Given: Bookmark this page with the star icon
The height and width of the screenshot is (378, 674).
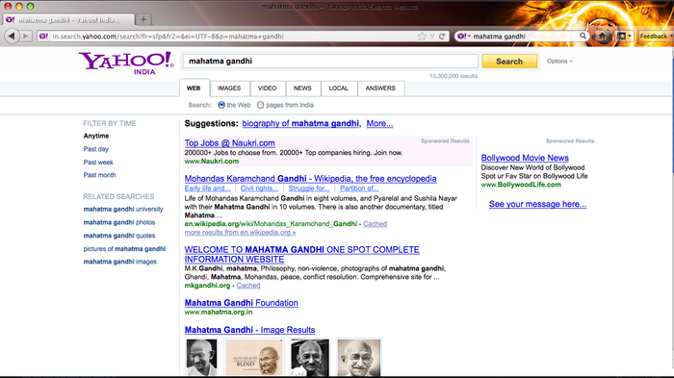Looking at the screenshot, I should tap(422, 37).
